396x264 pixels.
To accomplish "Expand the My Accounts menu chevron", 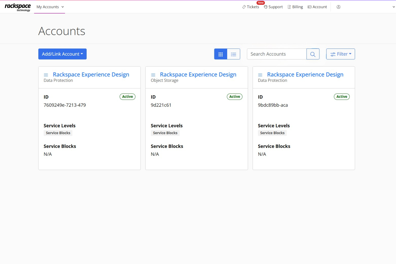I will pyautogui.click(x=63, y=7).
